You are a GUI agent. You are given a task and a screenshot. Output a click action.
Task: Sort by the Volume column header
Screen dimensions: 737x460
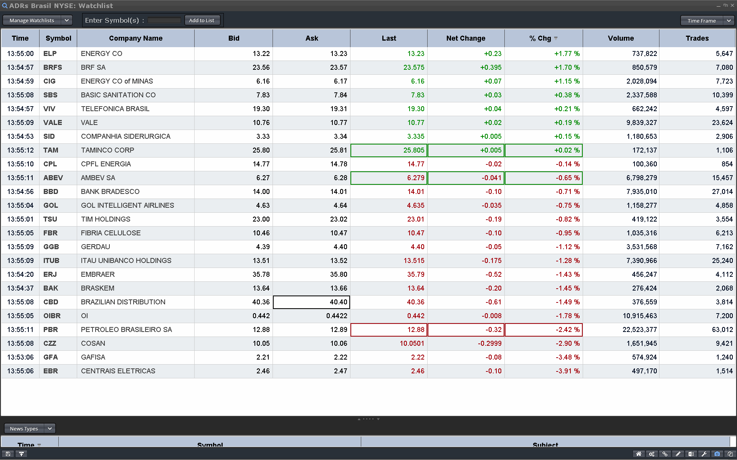pyautogui.click(x=620, y=38)
